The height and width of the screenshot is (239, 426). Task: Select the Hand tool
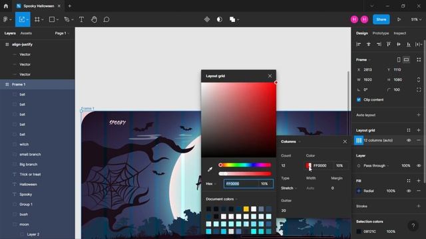94,19
